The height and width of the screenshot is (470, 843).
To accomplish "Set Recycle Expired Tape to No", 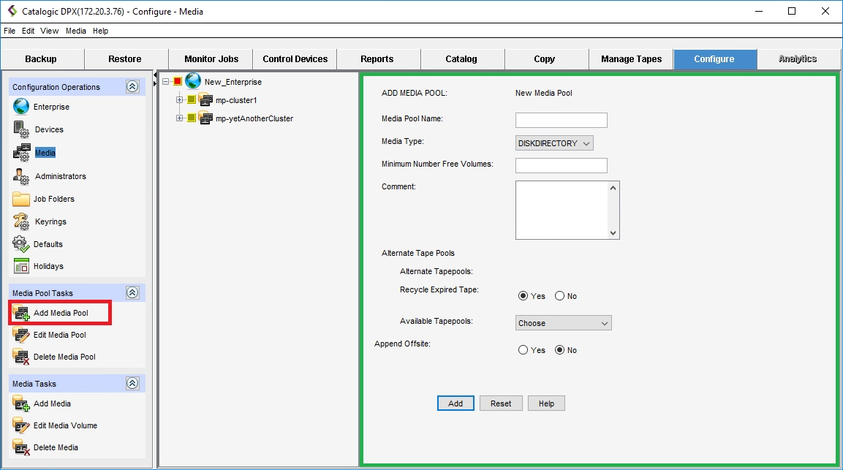I will coord(559,296).
